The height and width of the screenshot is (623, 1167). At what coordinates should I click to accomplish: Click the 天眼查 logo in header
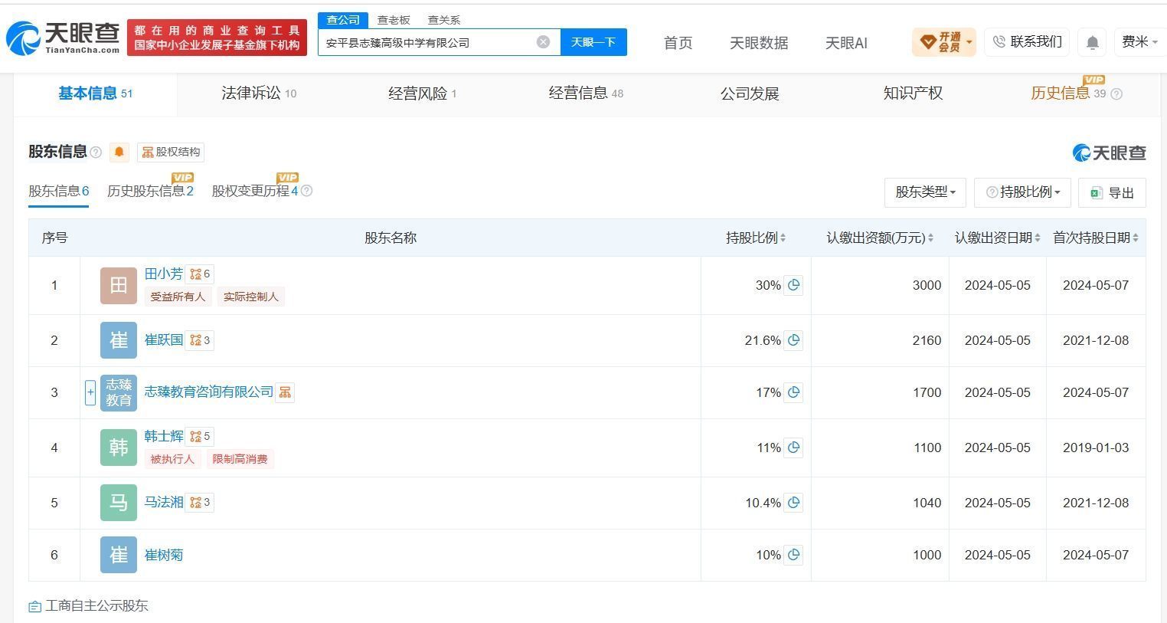tap(64, 38)
